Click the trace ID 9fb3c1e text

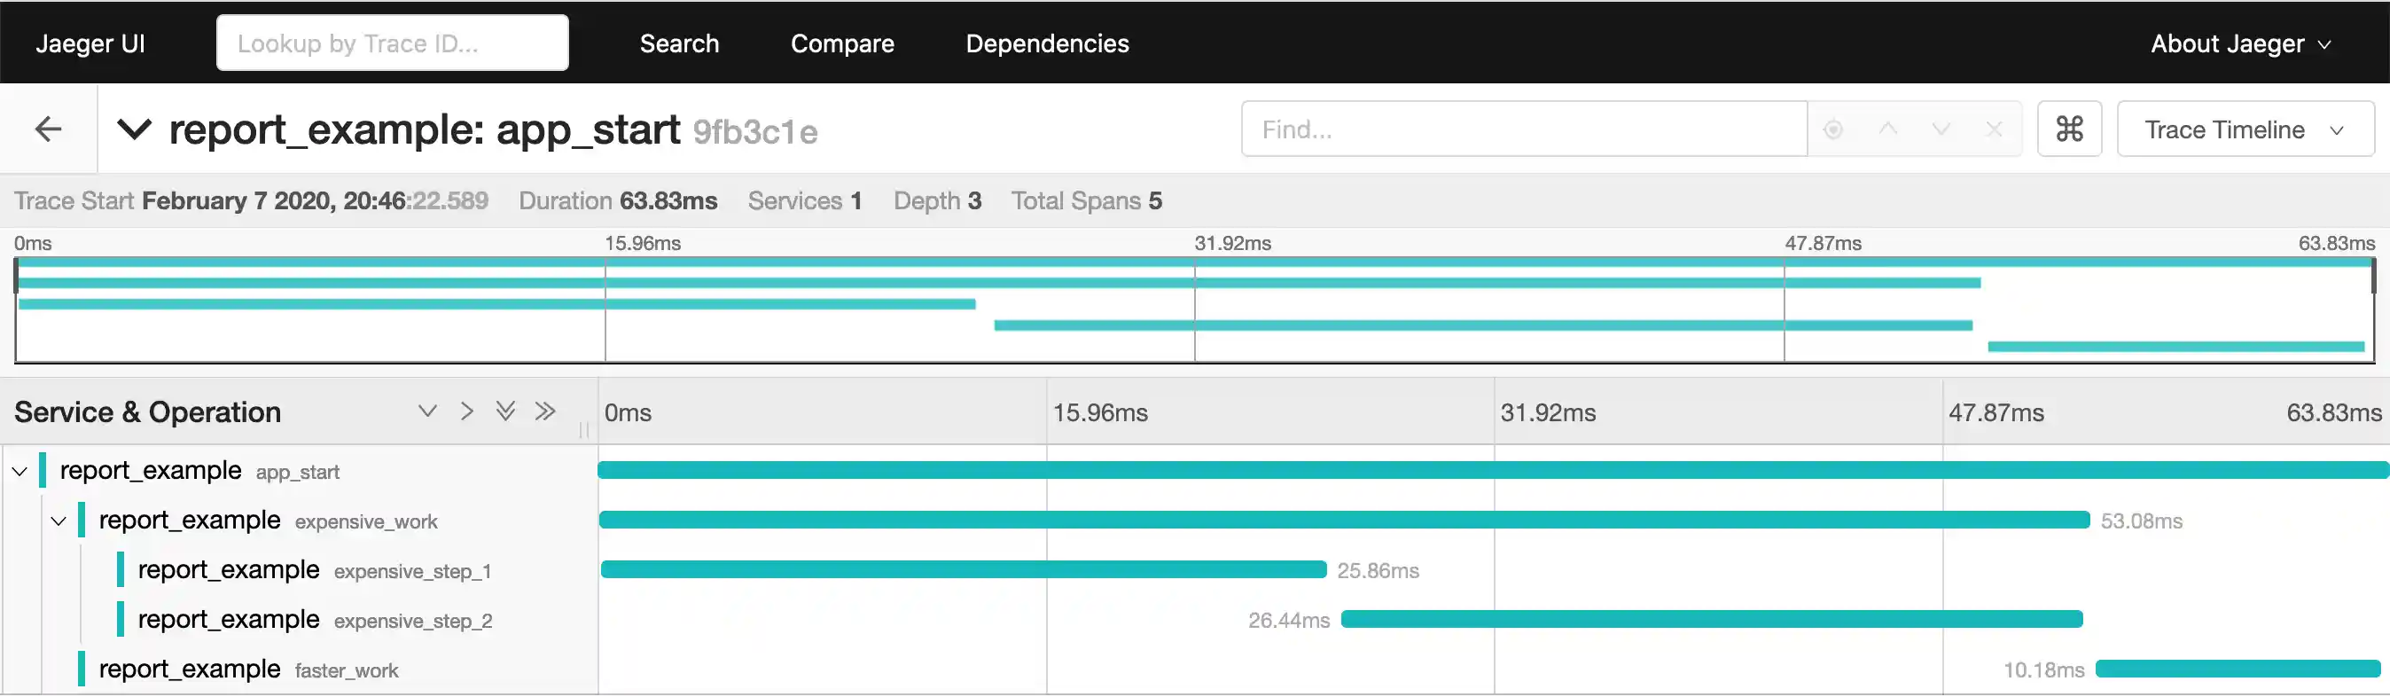(755, 132)
